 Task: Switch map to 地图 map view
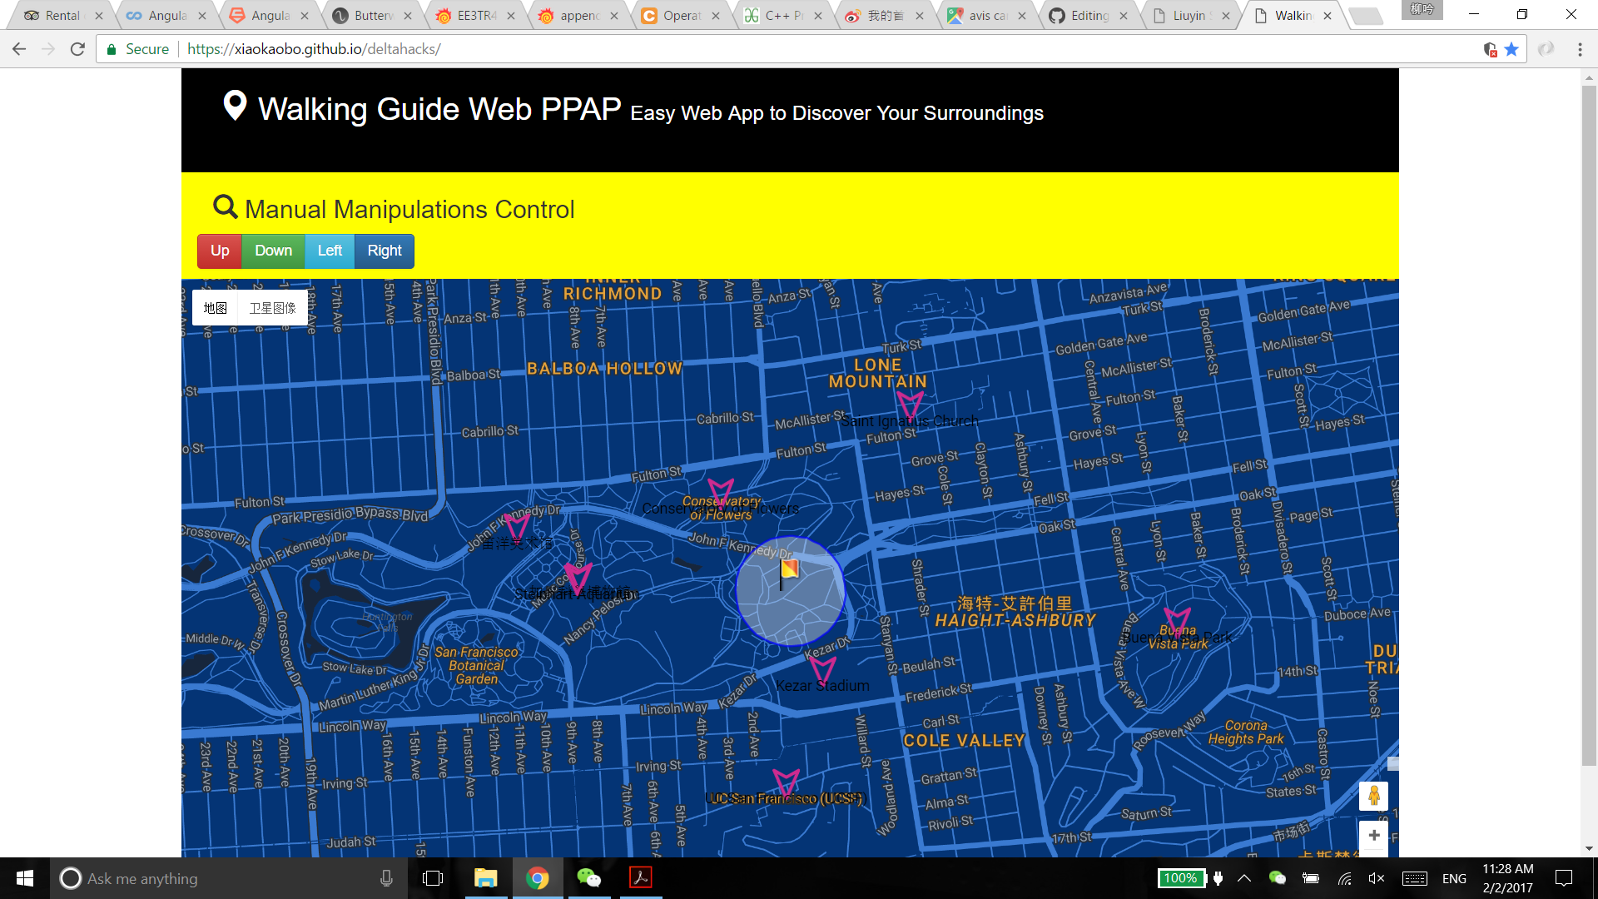(x=215, y=308)
